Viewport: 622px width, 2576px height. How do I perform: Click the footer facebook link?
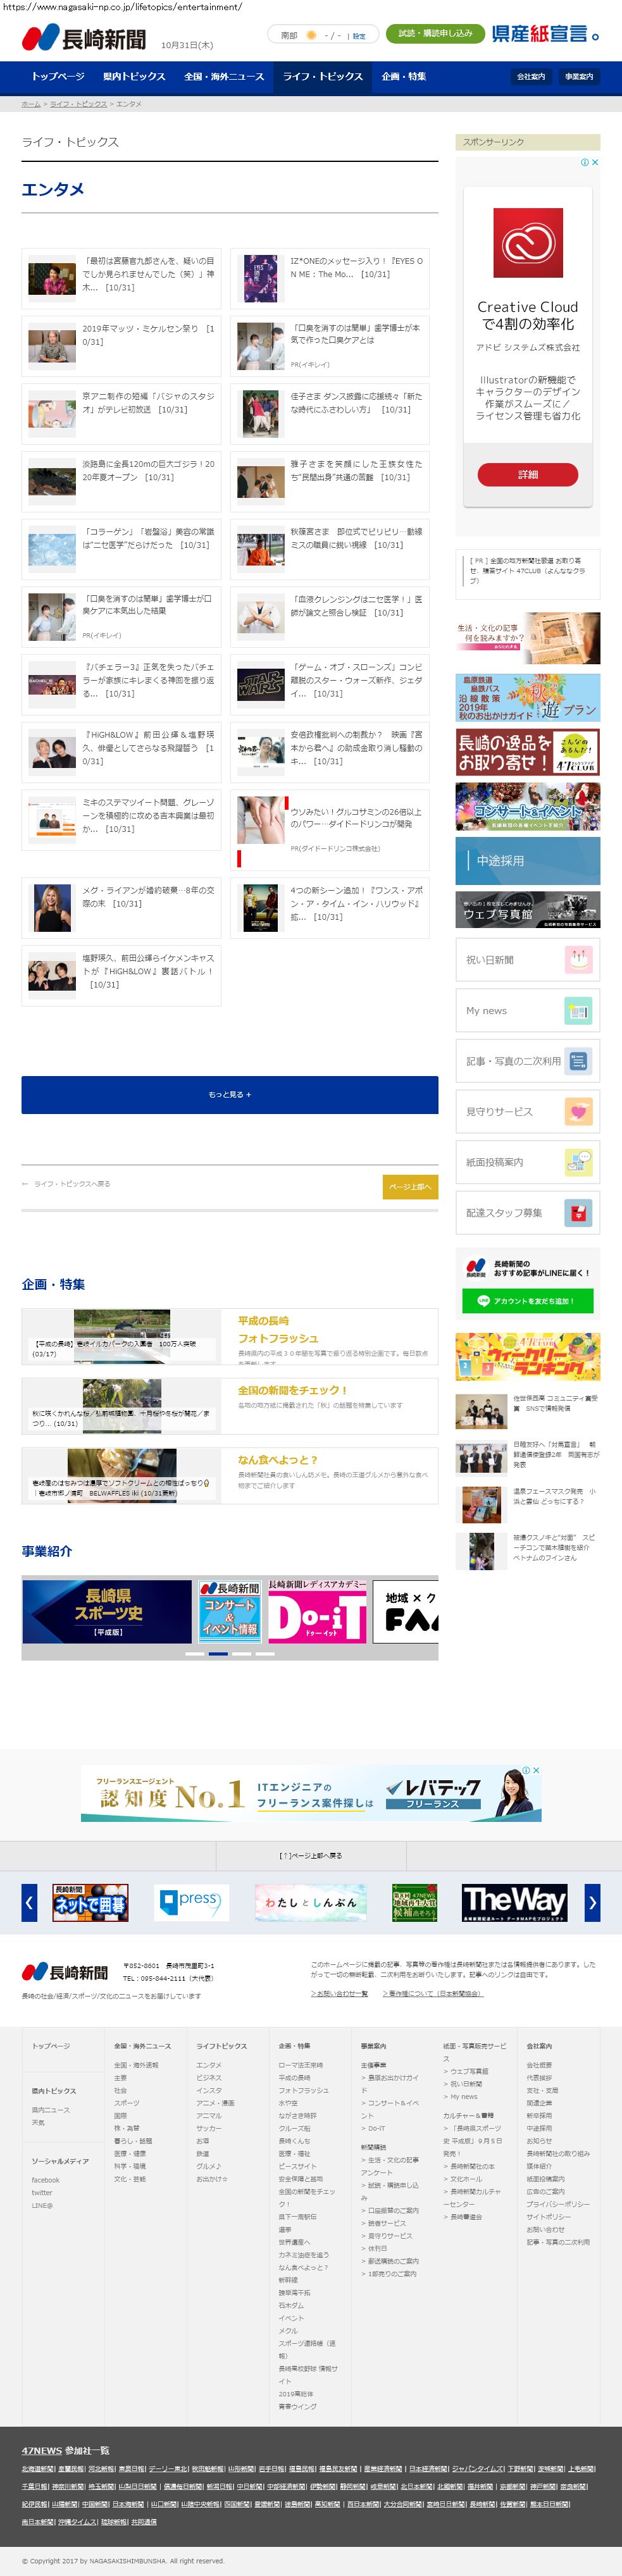pos(45,2180)
